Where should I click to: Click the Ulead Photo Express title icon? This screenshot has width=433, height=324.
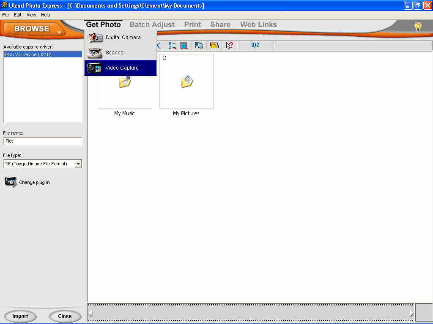pos(4,5)
